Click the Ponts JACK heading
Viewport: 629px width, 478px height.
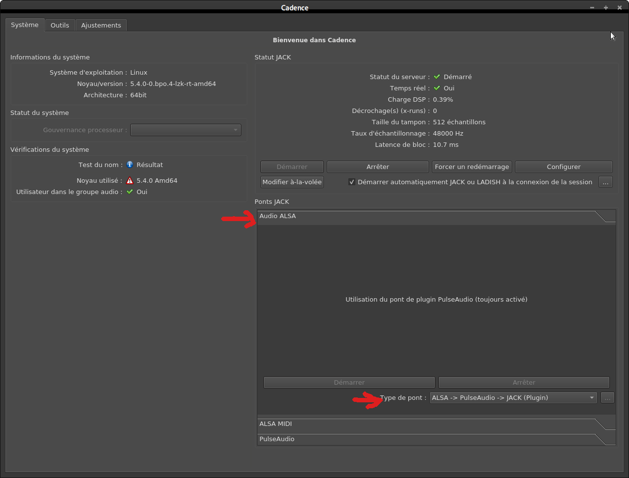[272, 202]
